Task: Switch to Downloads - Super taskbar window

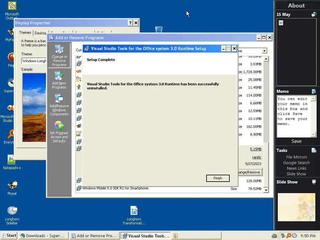Action: [x=43, y=236]
